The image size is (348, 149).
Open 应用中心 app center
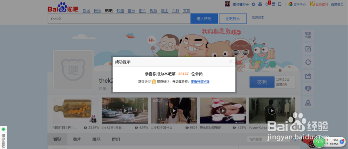coord(297,4)
